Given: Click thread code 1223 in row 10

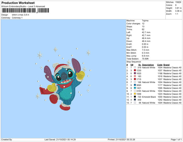Looking at the screenshot, I should pos(160,94).
